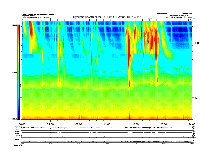Click the 20:00 time axis label
The height and width of the screenshot is (160, 207).
(164, 124)
